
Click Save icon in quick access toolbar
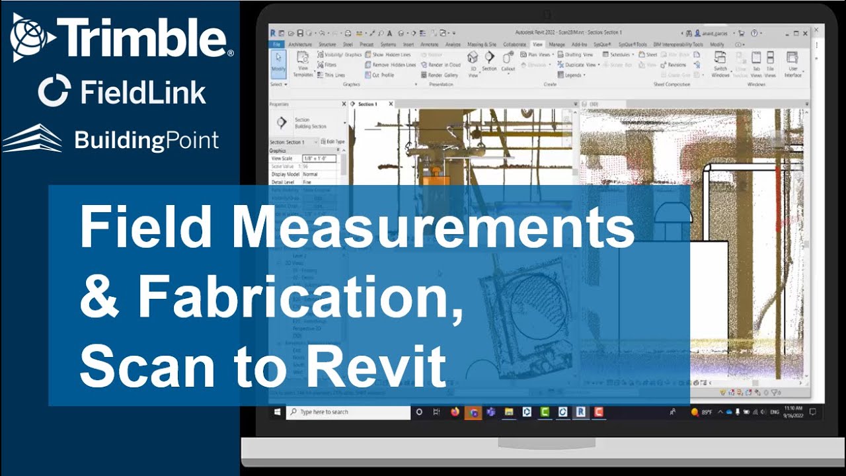tap(300, 32)
